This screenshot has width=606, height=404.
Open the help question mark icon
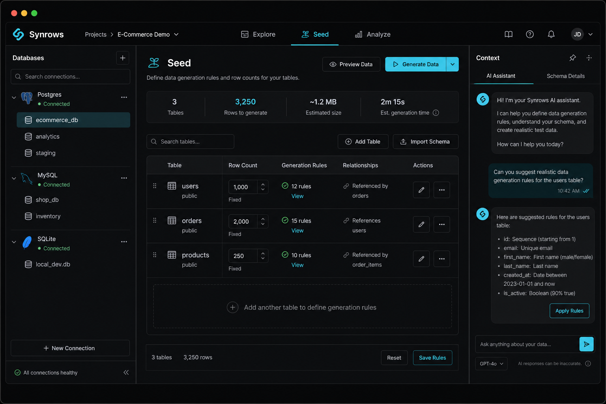530,34
